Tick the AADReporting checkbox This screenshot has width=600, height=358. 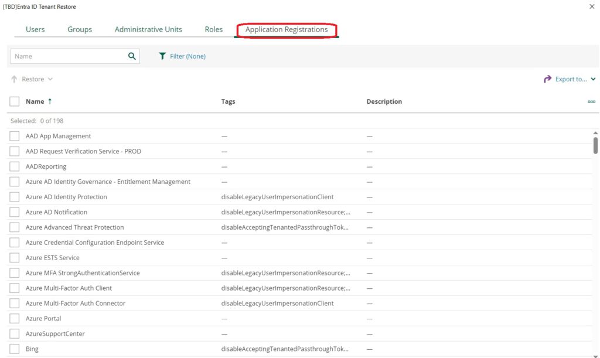pos(15,166)
